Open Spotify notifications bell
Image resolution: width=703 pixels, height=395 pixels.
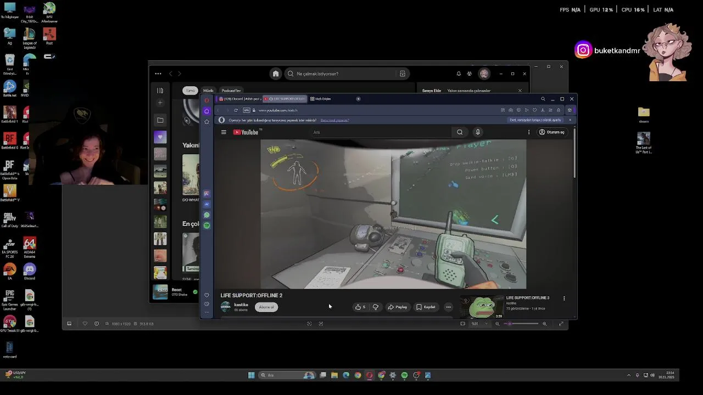coord(459,74)
